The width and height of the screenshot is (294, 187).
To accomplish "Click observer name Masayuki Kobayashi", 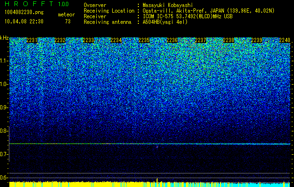I will 168,5.
